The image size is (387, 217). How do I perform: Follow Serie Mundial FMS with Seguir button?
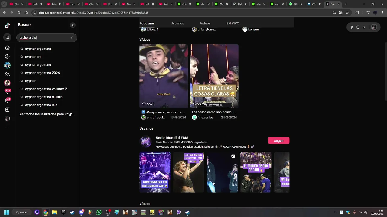[278, 141]
